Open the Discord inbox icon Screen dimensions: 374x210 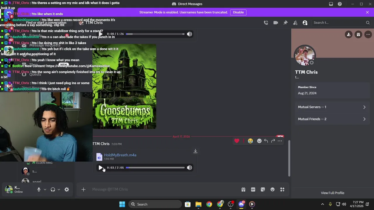pos(331,4)
